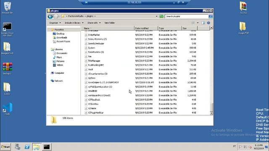Click scroll down arrow of file list

pyautogui.click(x=211, y=113)
